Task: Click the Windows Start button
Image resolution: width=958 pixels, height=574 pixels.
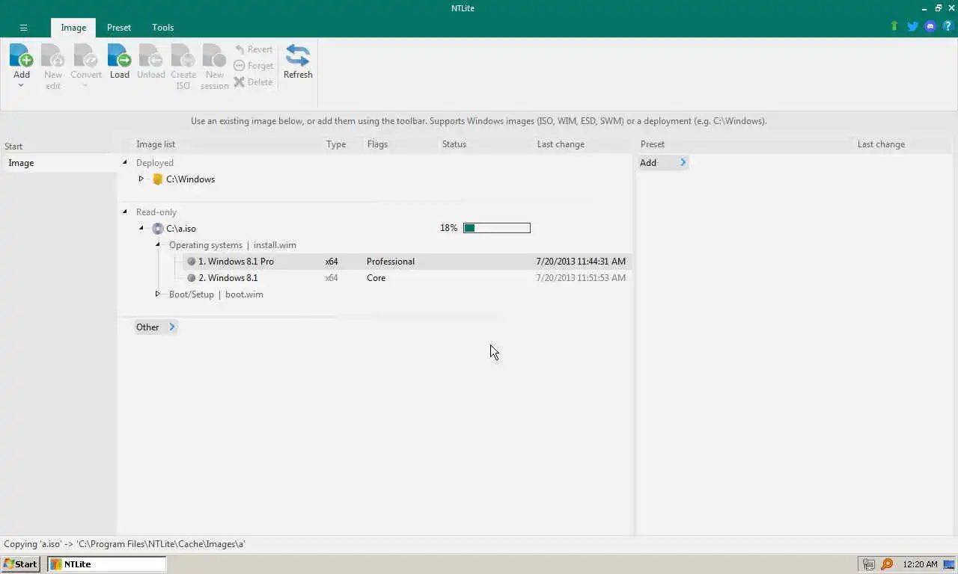Action: 20,564
